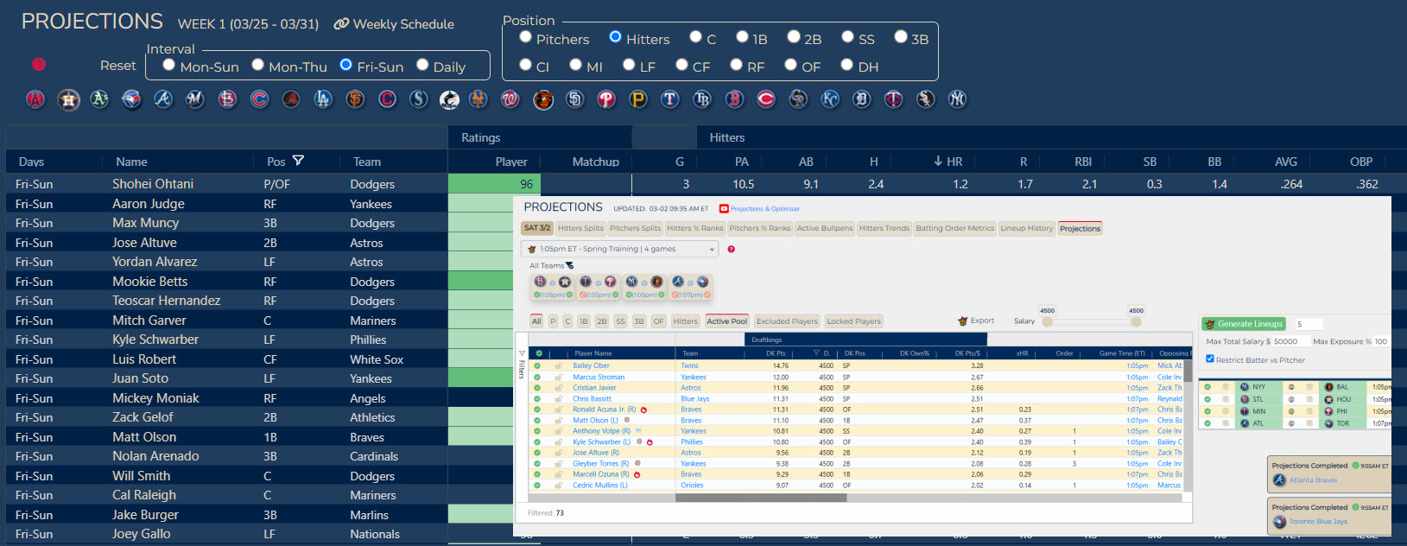Filter by New York Mets logo
This screenshot has height=546, width=1407.
(478, 99)
